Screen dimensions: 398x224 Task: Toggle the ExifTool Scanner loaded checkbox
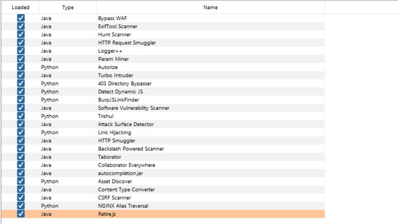[x=21, y=26]
